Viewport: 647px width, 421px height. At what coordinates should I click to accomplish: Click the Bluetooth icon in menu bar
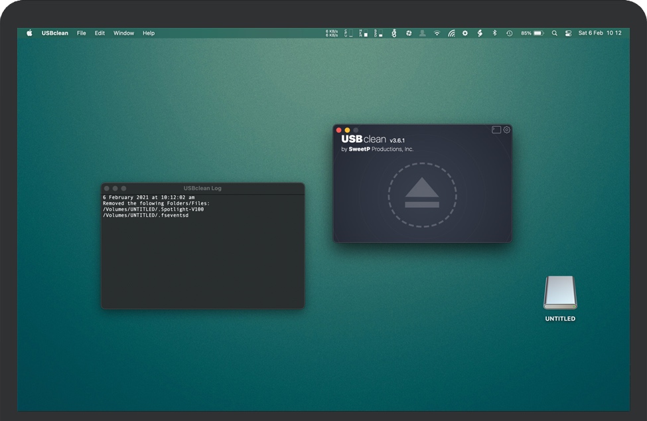coord(494,33)
